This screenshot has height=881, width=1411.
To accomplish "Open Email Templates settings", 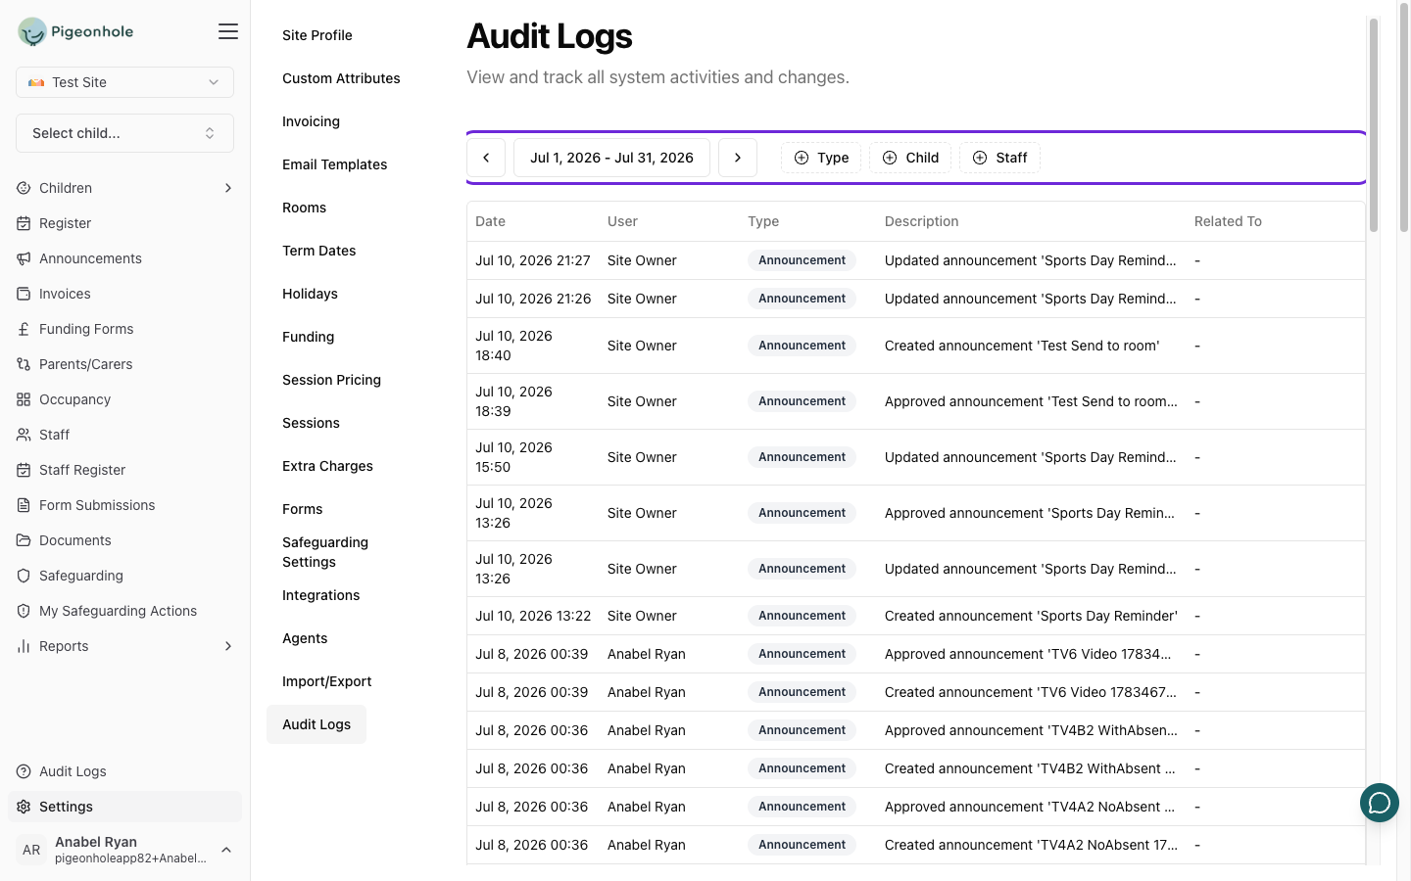I will coord(335,164).
